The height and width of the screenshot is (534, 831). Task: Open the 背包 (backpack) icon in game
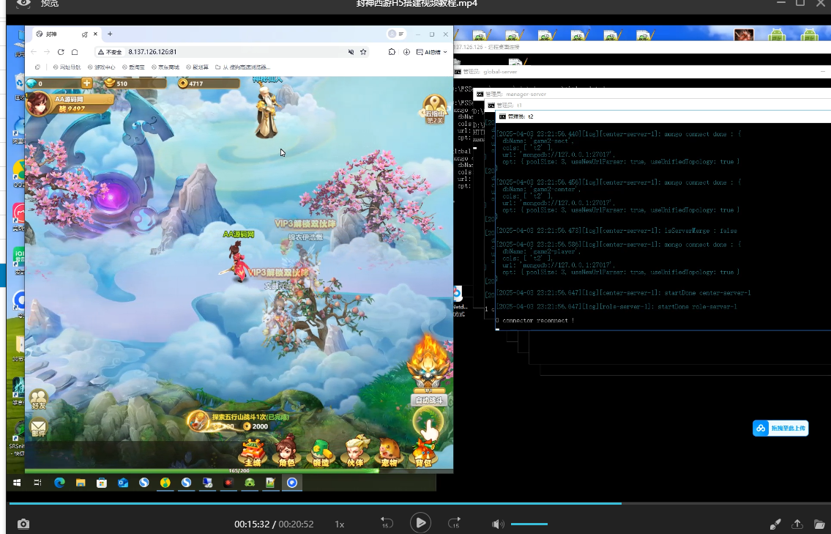424,452
